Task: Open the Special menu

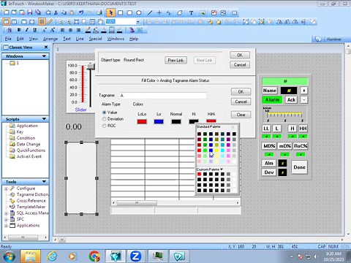Action: coord(95,39)
